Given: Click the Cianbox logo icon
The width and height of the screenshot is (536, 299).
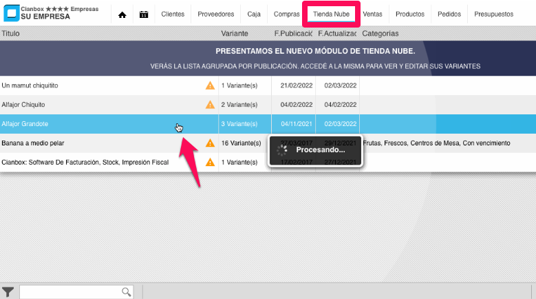Looking at the screenshot, I should [11, 13].
